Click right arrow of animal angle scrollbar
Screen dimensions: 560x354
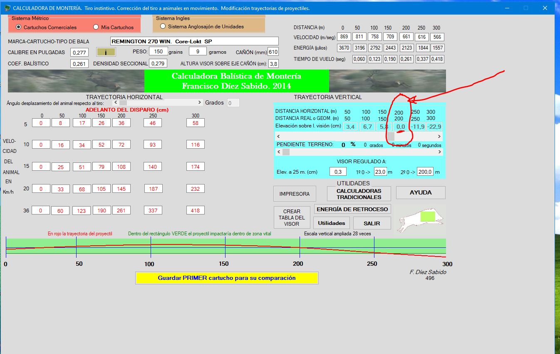point(200,102)
